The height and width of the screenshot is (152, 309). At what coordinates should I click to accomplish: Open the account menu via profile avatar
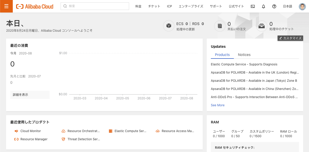tap(302, 6)
